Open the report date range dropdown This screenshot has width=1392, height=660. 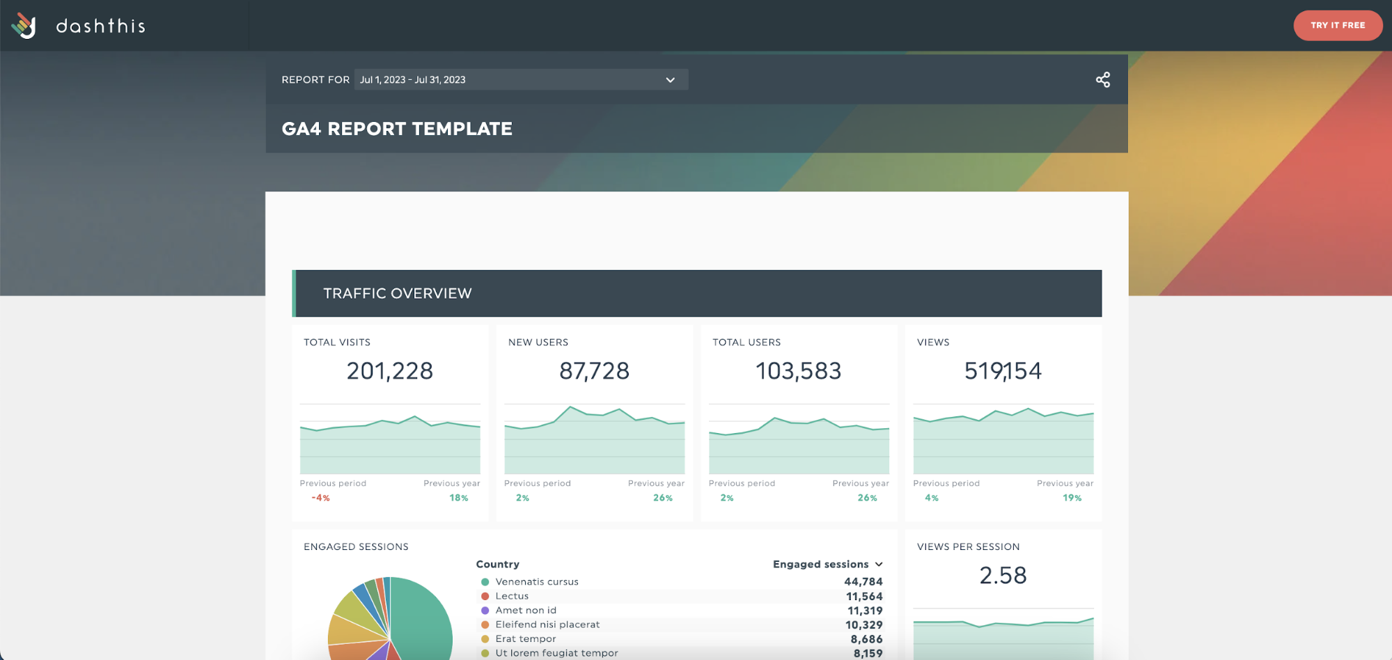520,79
